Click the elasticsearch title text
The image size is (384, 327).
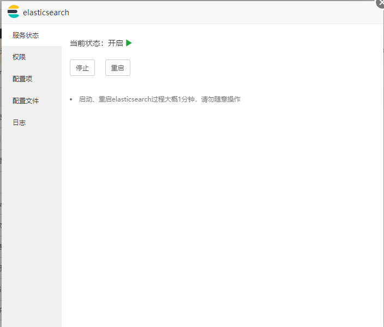click(46, 13)
